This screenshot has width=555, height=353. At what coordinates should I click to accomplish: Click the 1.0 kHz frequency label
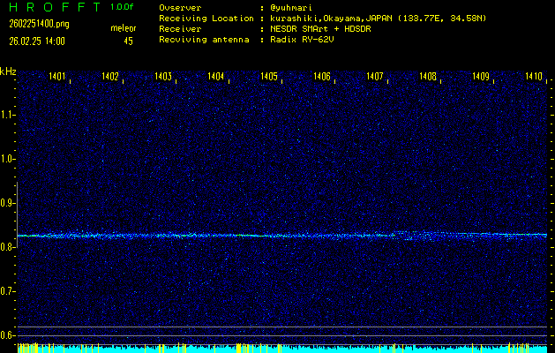point(8,159)
